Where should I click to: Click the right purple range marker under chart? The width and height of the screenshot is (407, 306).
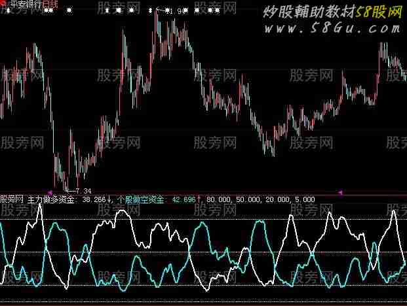coord(341,192)
